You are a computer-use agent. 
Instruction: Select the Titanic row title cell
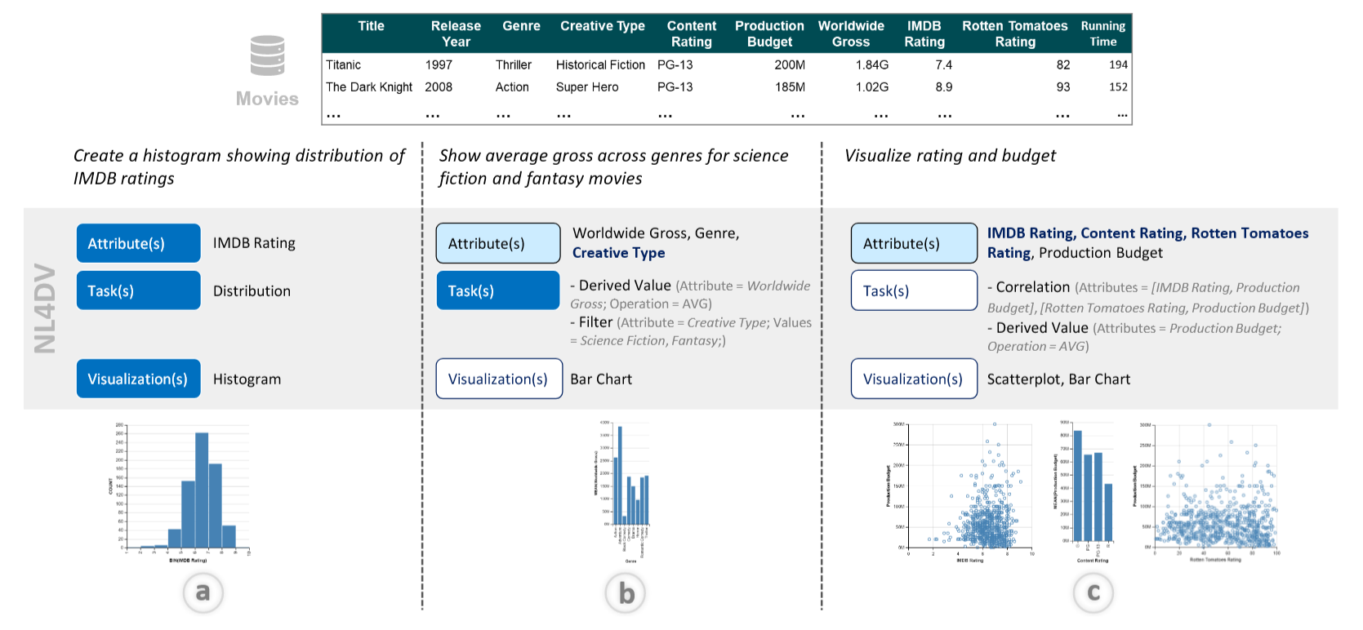344,65
